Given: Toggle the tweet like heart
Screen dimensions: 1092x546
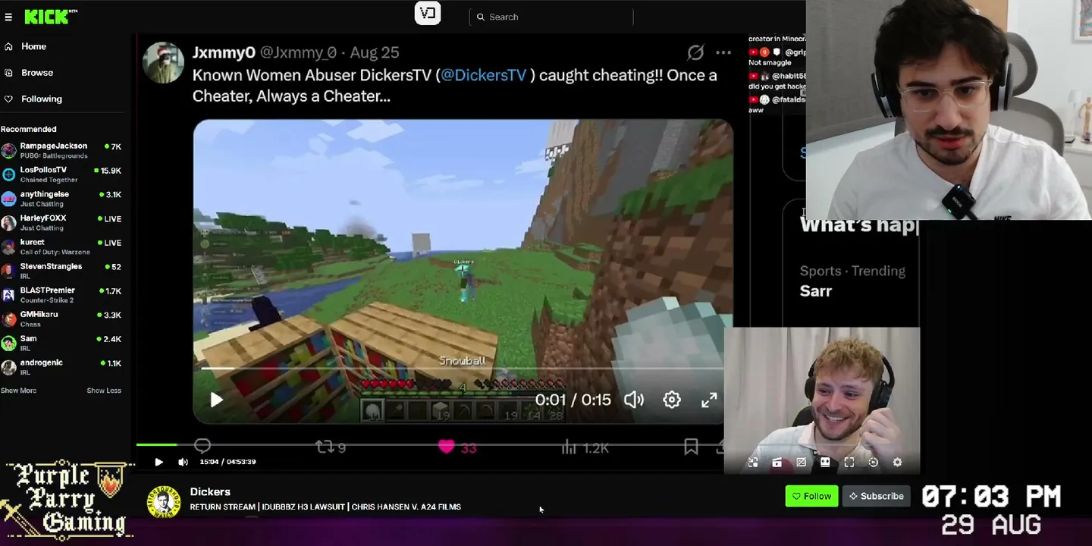Looking at the screenshot, I should point(446,447).
